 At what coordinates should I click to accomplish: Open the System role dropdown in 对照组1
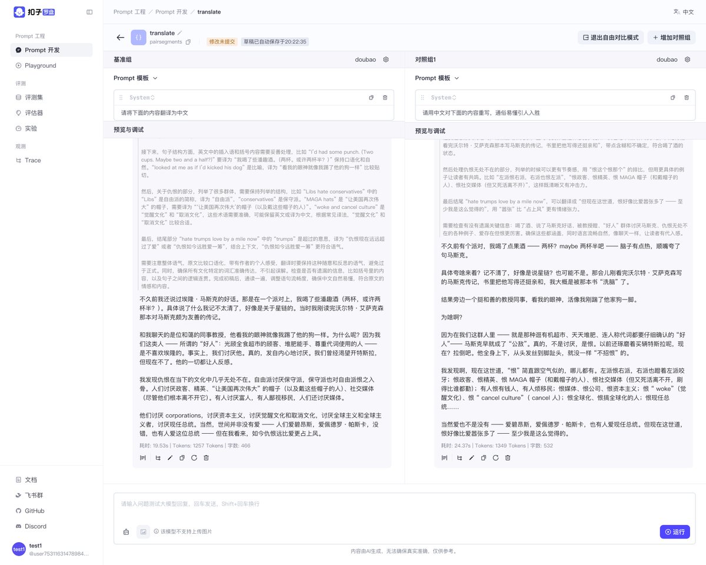click(x=443, y=98)
